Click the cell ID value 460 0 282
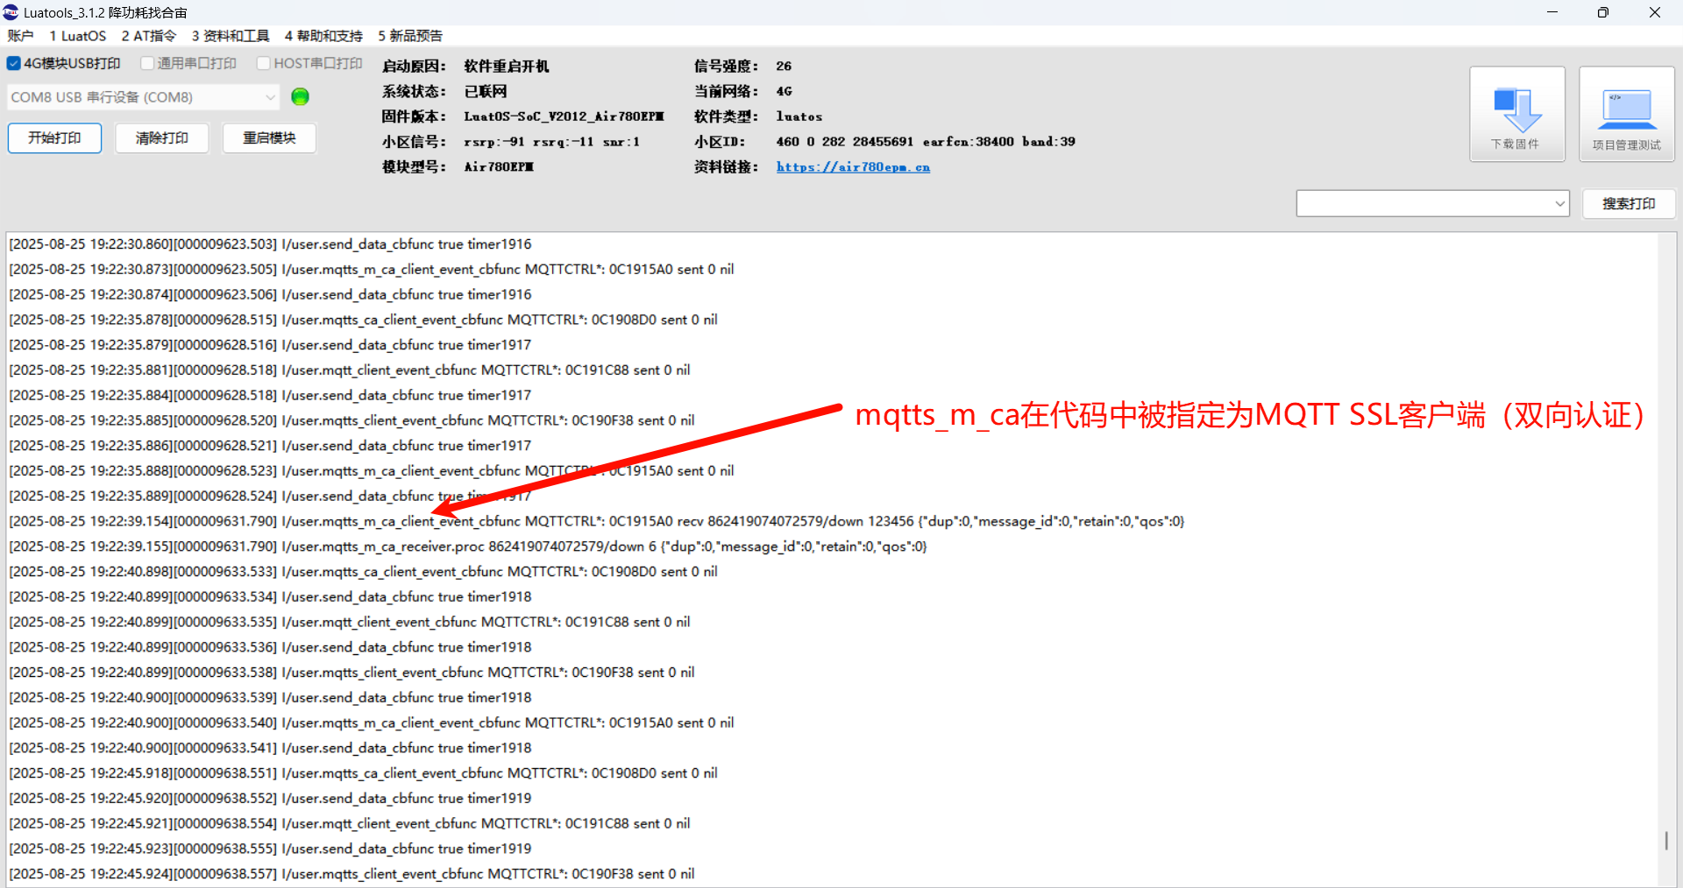Image resolution: width=1683 pixels, height=888 pixels. coord(926,142)
